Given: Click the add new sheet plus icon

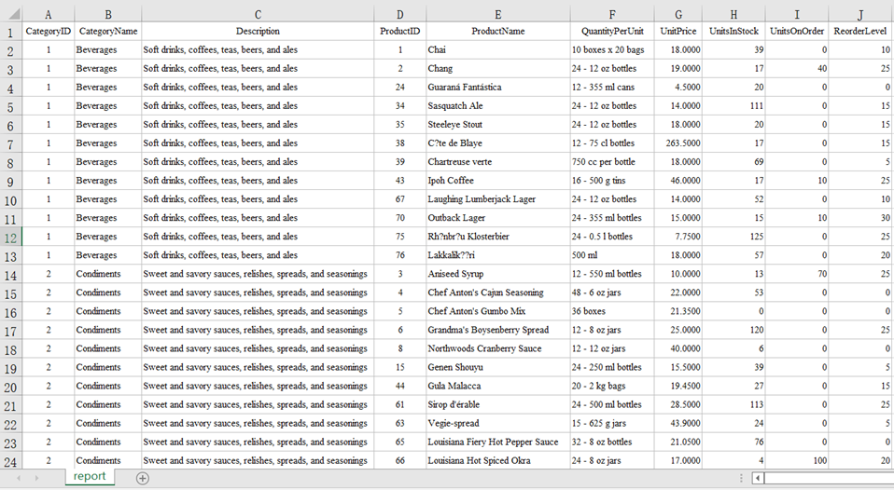Looking at the screenshot, I should pos(143,478).
